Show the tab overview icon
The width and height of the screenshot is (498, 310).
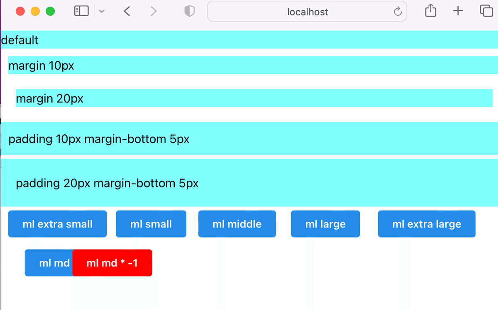coord(486,11)
